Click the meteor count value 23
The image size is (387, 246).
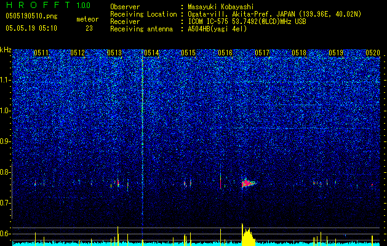[89, 28]
